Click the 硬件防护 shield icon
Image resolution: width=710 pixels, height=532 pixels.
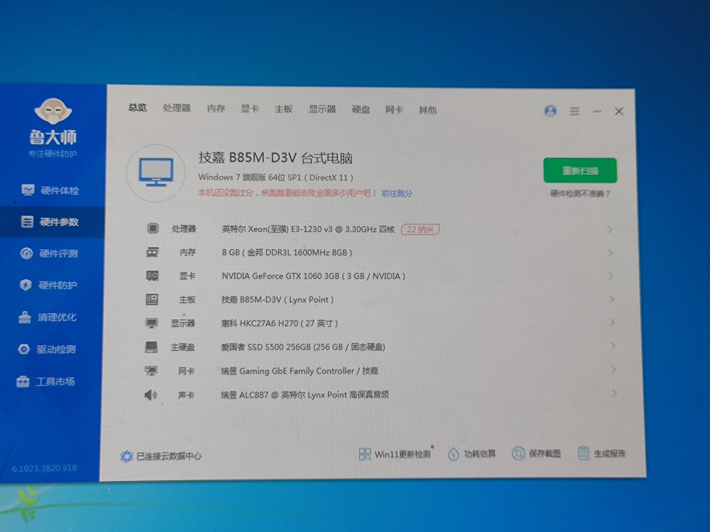click(x=26, y=285)
